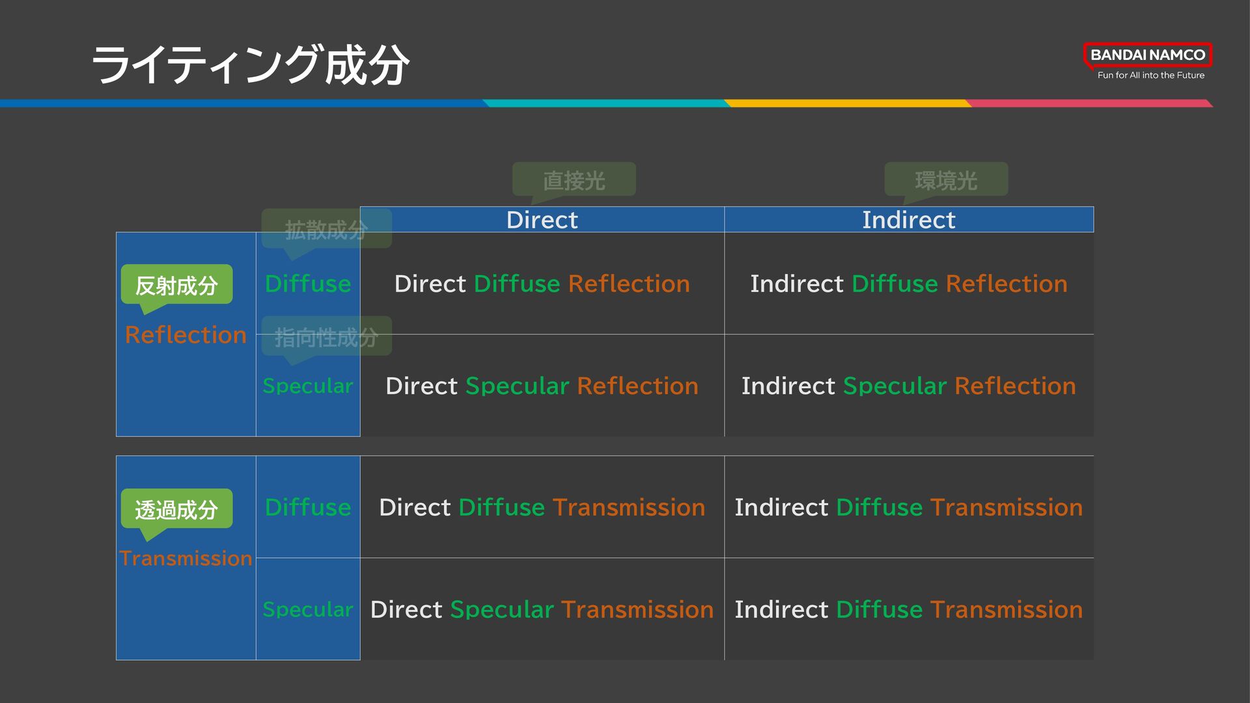Select the Indirect column header

tap(908, 220)
